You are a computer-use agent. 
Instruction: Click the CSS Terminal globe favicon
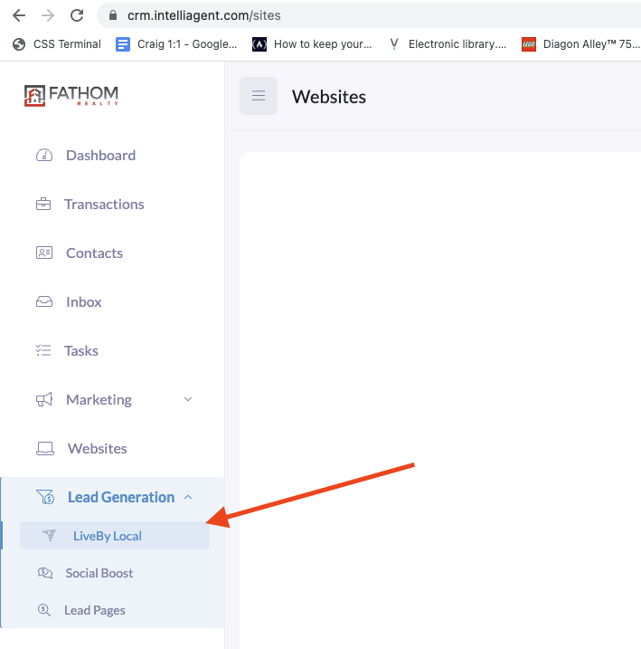point(19,43)
